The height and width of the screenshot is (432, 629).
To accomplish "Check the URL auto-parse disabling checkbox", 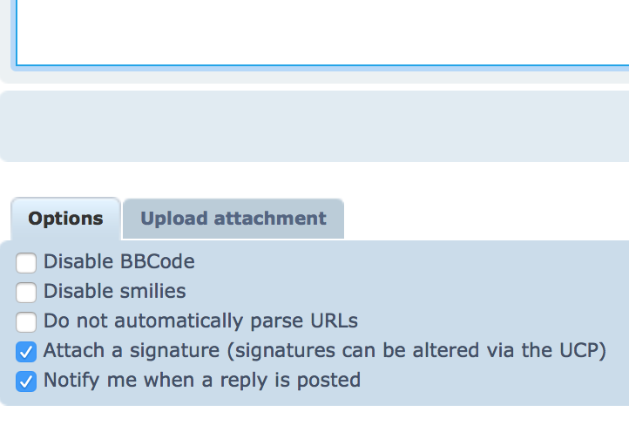I will (27, 321).
